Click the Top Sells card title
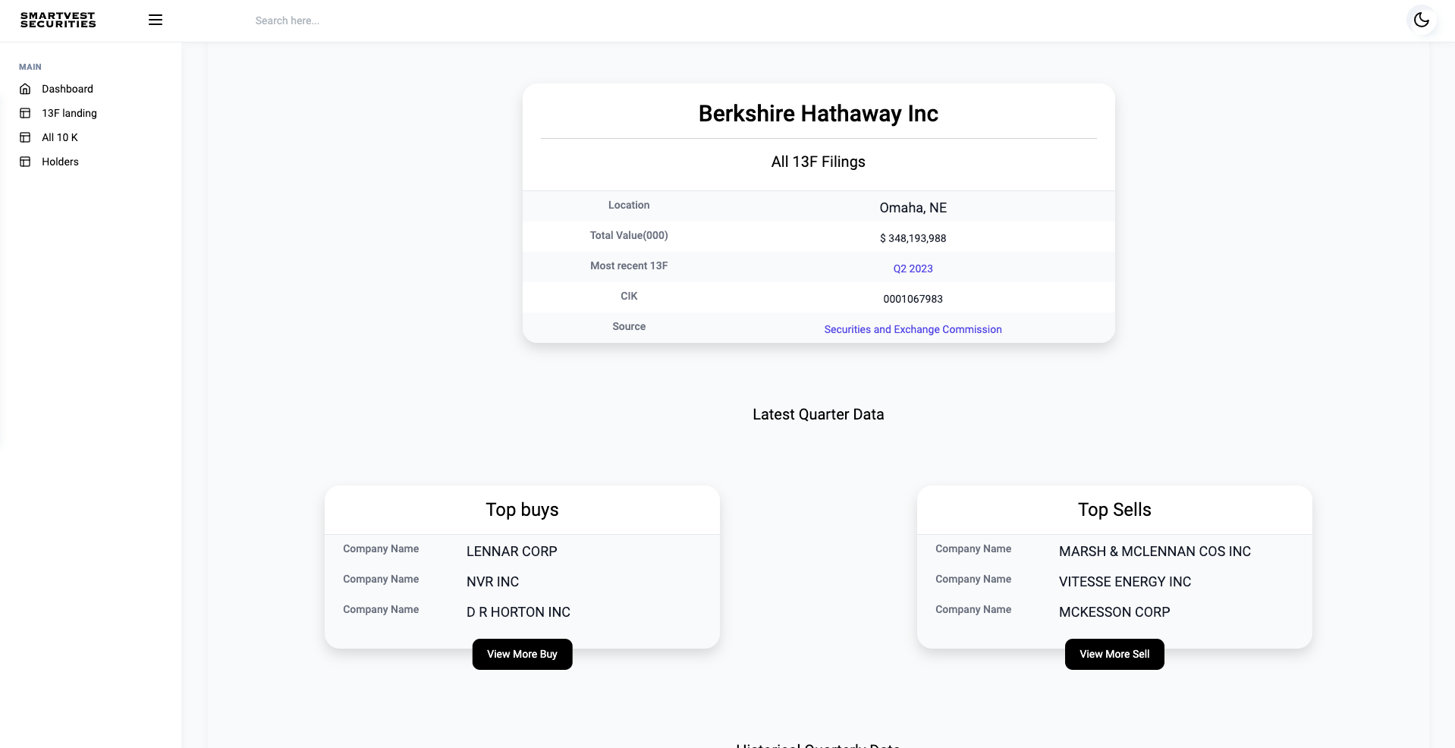The height and width of the screenshot is (748, 1455). point(1114,510)
